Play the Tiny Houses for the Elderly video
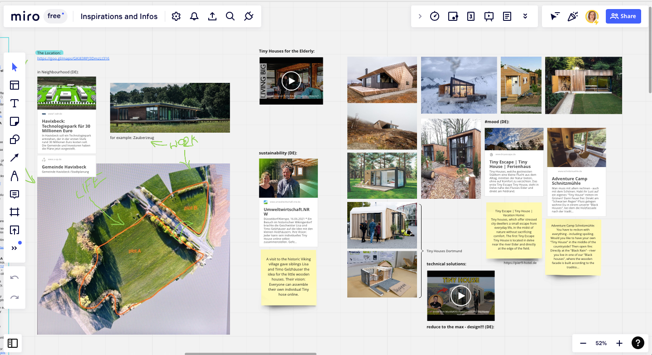Viewport: 652px width, 355px height. coord(291,81)
